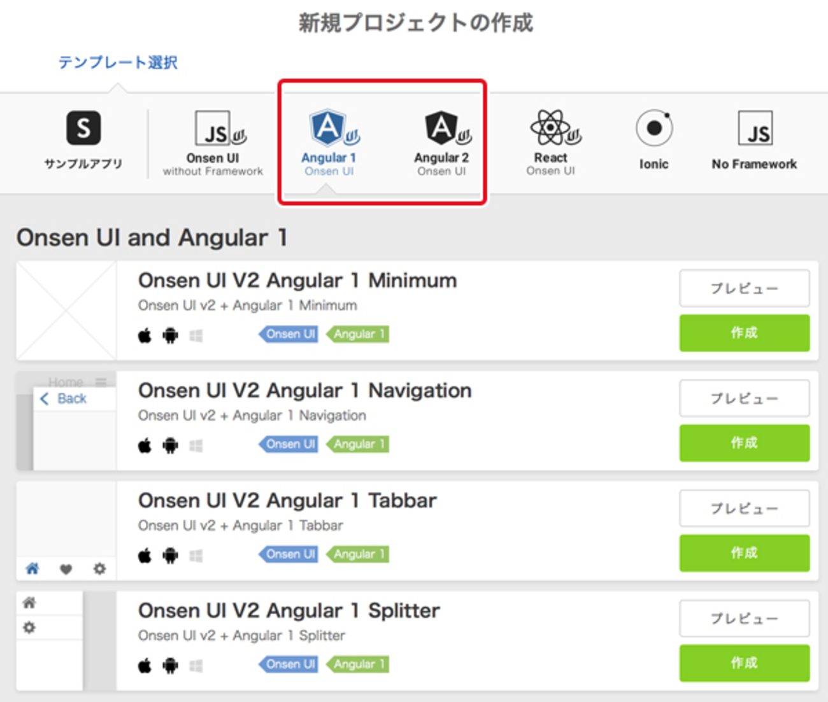Click the テンプレート選択 tab
This screenshot has height=702, width=828.
coord(118,62)
